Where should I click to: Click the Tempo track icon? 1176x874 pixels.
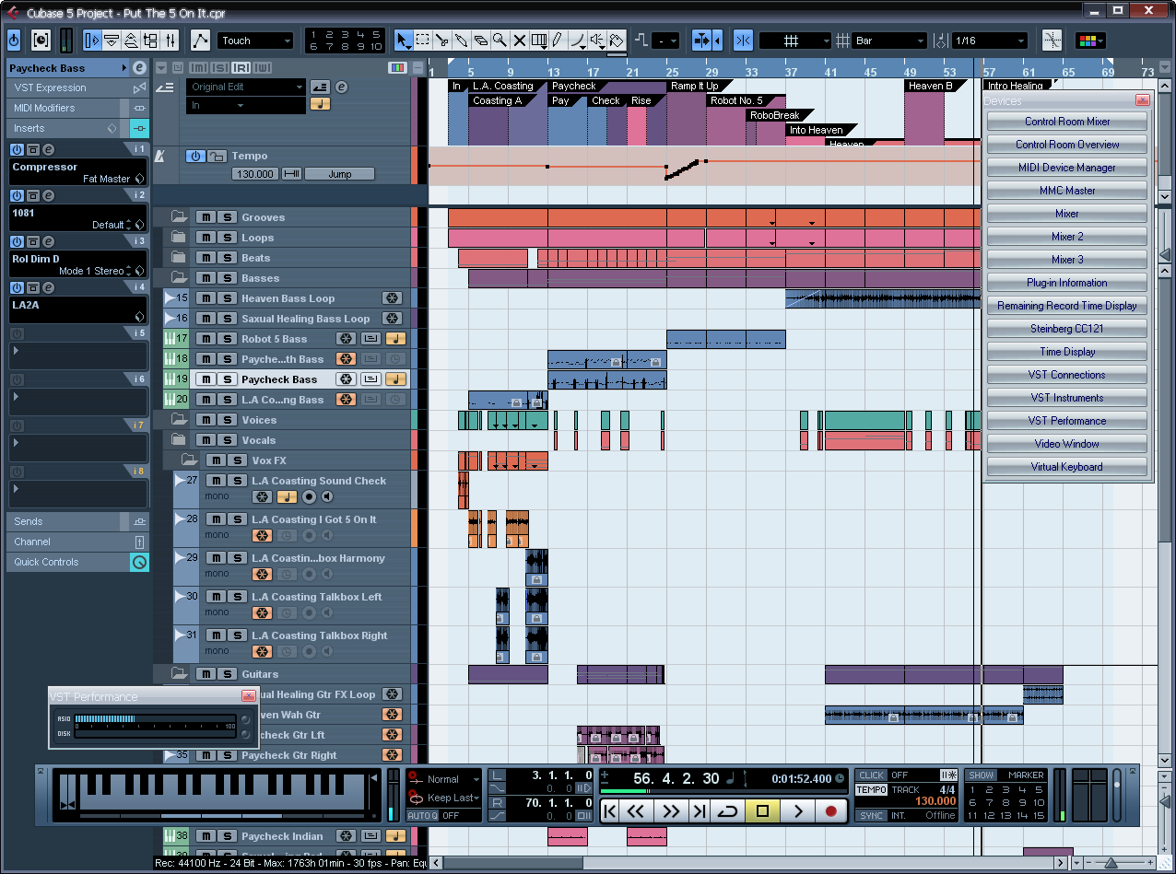(159, 156)
